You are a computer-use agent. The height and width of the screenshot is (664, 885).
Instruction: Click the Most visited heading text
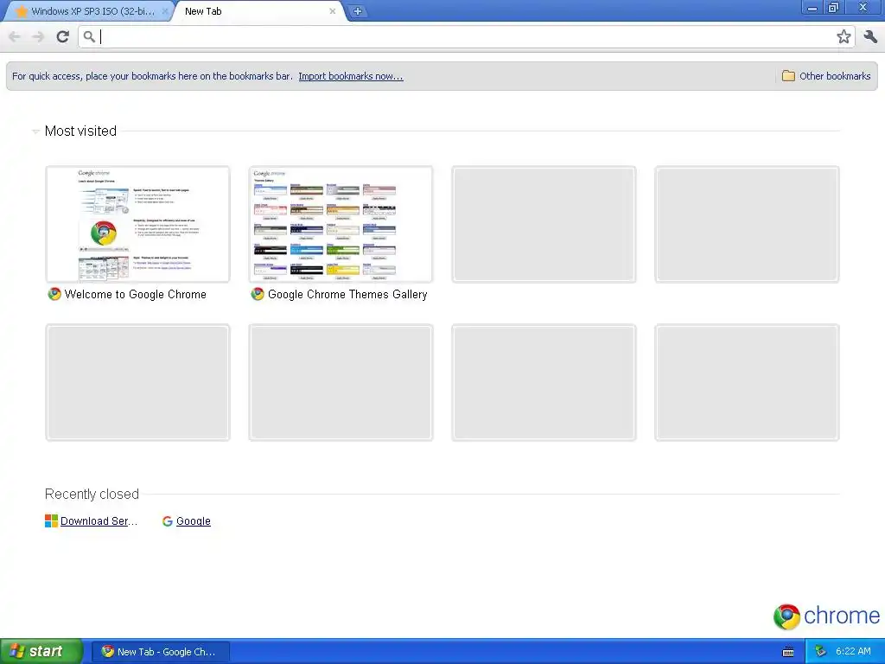click(x=80, y=131)
